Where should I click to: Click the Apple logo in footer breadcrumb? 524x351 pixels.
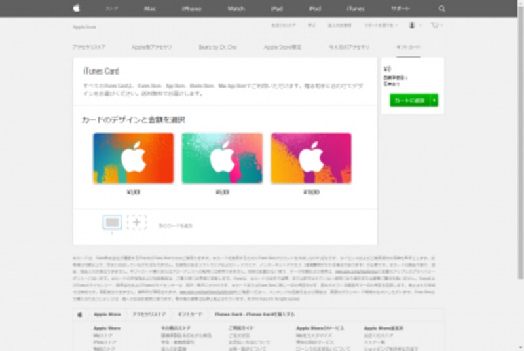click(79, 314)
